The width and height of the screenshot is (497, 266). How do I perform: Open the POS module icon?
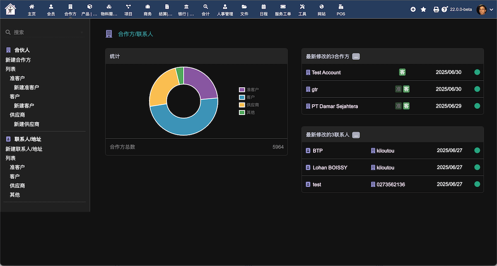[x=340, y=7]
